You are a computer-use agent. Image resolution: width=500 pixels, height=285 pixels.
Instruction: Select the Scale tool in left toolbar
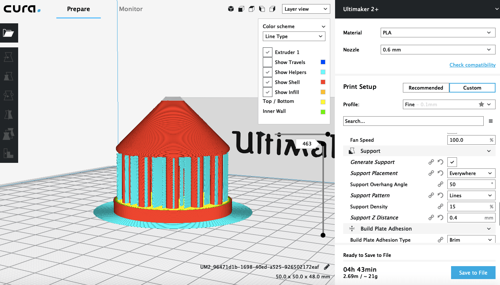(9, 76)
